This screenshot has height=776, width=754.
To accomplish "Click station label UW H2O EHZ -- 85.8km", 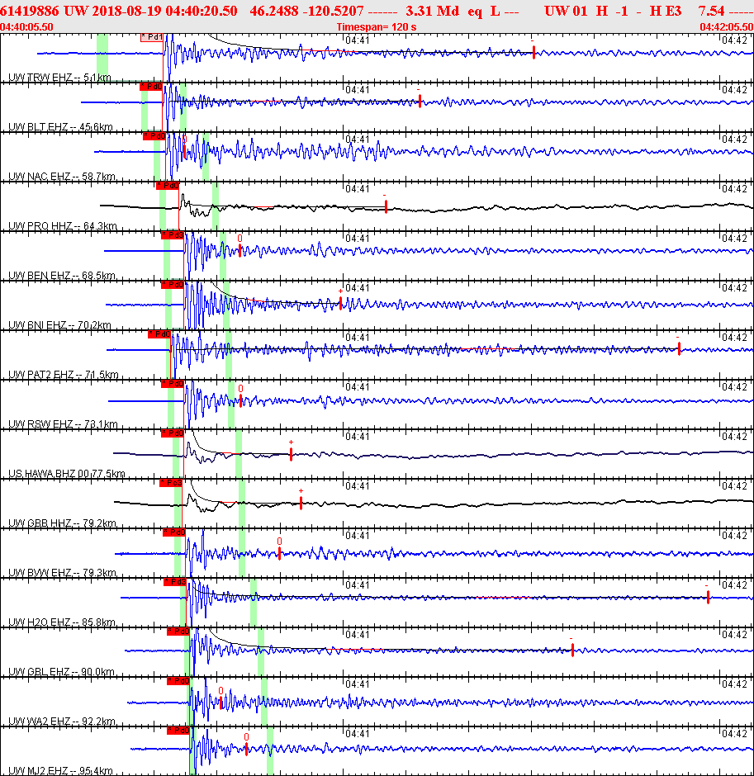I will (x=62, y=622).
